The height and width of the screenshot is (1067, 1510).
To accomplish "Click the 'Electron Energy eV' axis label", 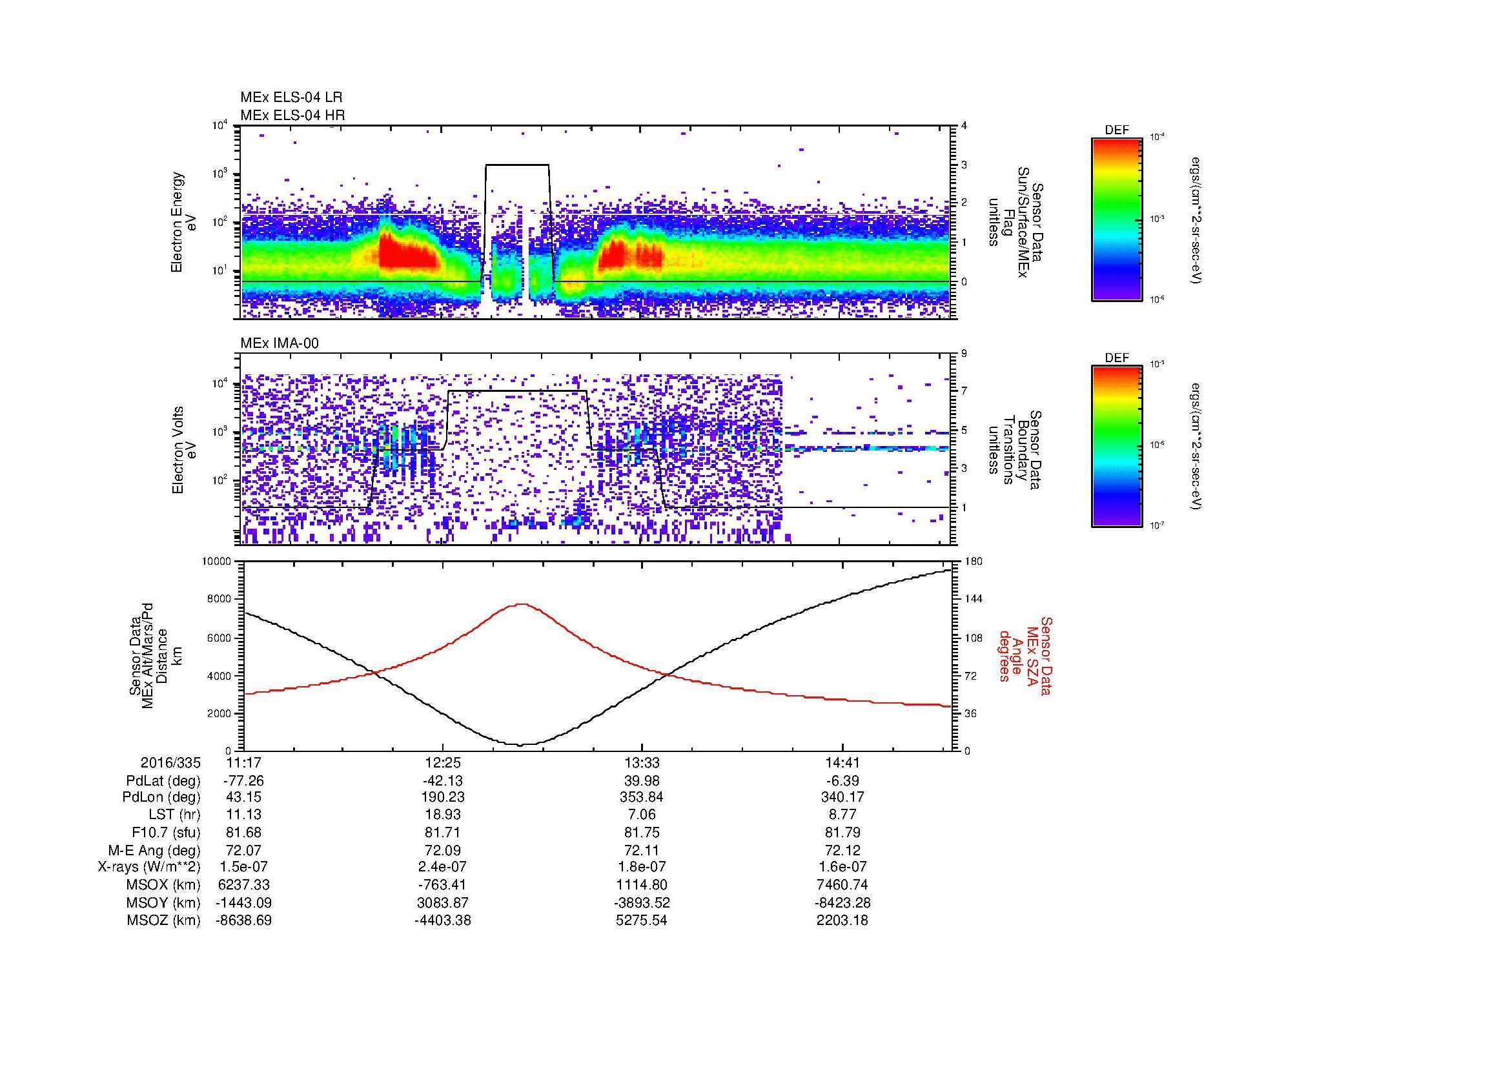I will [x=184, y=222].
